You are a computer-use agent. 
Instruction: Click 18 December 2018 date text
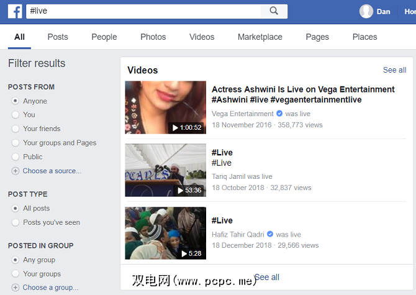point(242,245)
